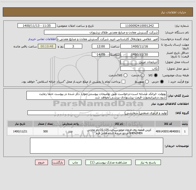Viewport: 196px width, 190px height.
Task: Click the quantity cell 500
Action: tap(46, 131)
